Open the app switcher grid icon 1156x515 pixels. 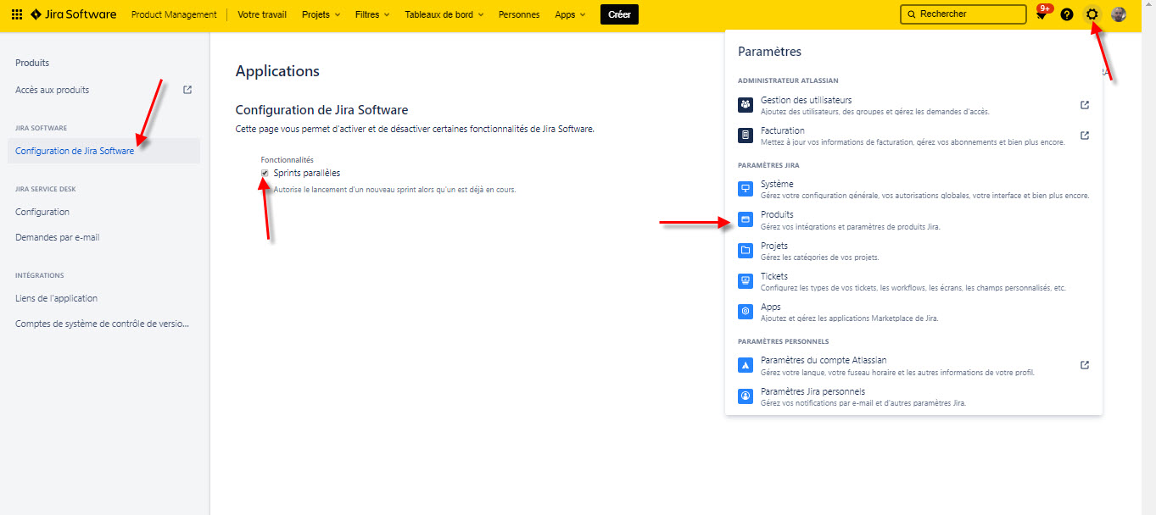(x=17, y=14)
